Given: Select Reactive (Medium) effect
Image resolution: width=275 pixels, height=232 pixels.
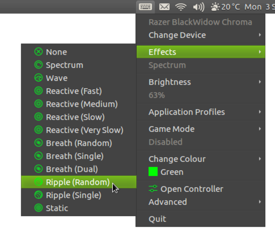Looking at the screenshot, I should (79, 104).
